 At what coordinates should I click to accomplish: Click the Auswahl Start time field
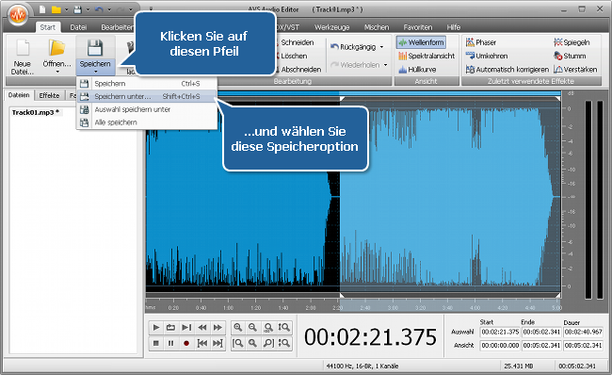pos(500,332)
